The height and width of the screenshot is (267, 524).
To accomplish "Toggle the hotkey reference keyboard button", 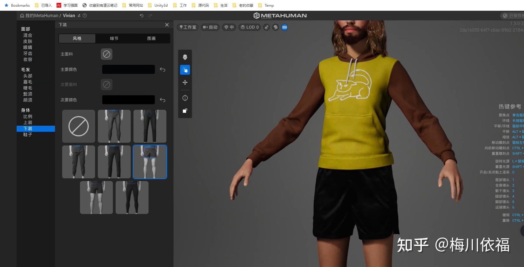I will [285, 27].
